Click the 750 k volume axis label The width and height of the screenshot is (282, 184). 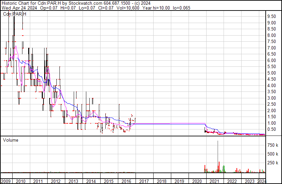pos(272,145)
